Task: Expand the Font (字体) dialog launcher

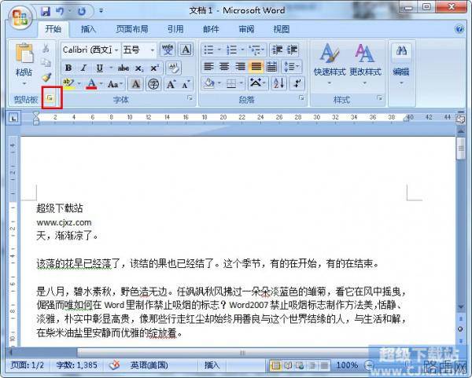Action: point(190,98)
